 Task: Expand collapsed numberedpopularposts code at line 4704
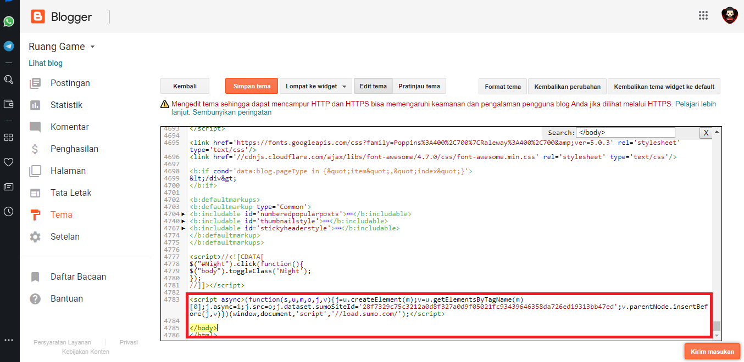[184, 214]
